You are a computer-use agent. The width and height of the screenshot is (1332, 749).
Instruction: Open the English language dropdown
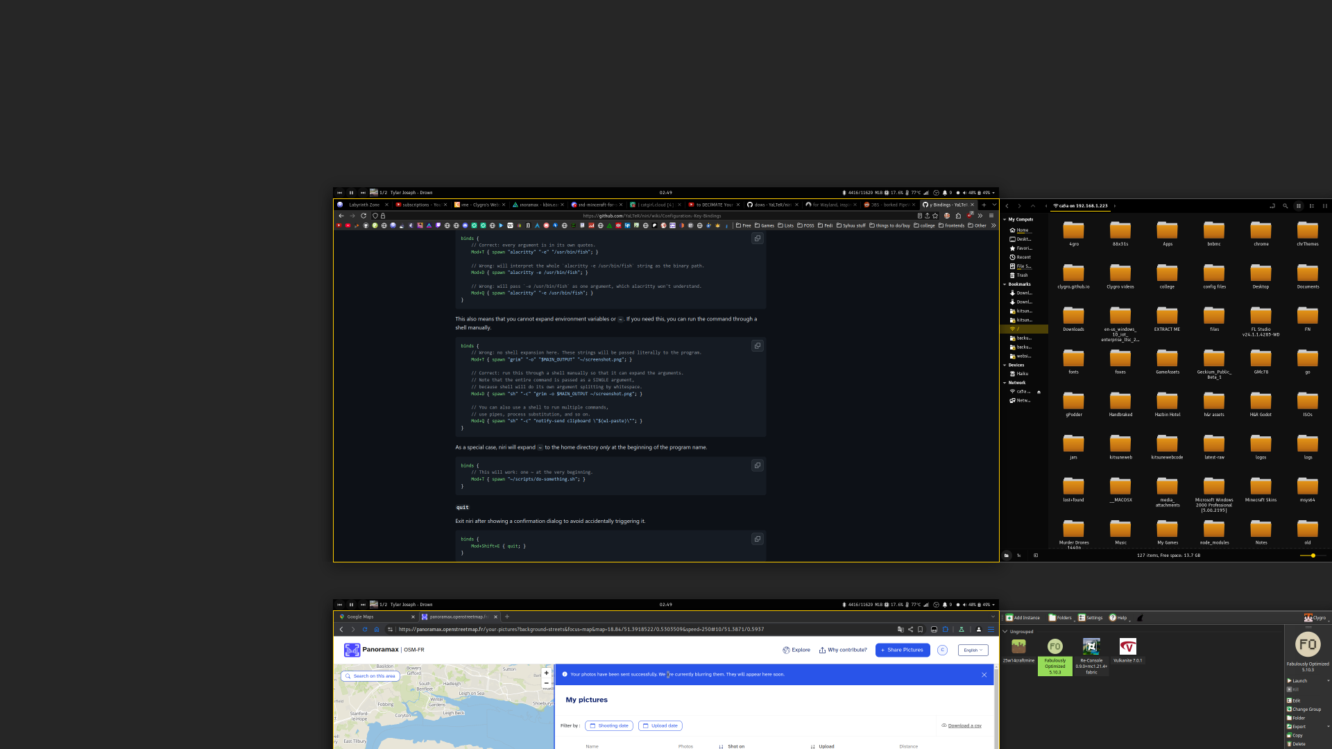coord(973,650)
